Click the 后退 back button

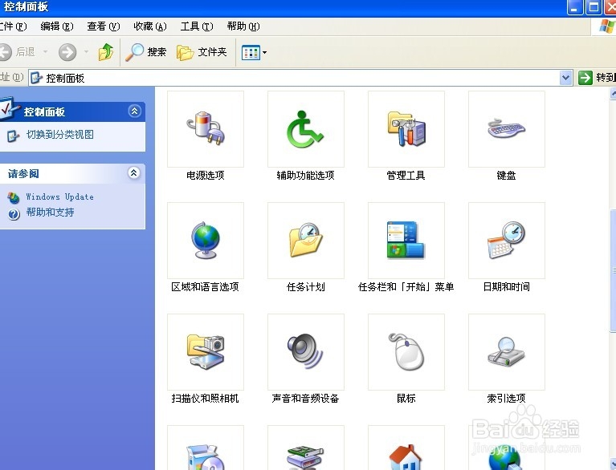[x=18, y=52]
